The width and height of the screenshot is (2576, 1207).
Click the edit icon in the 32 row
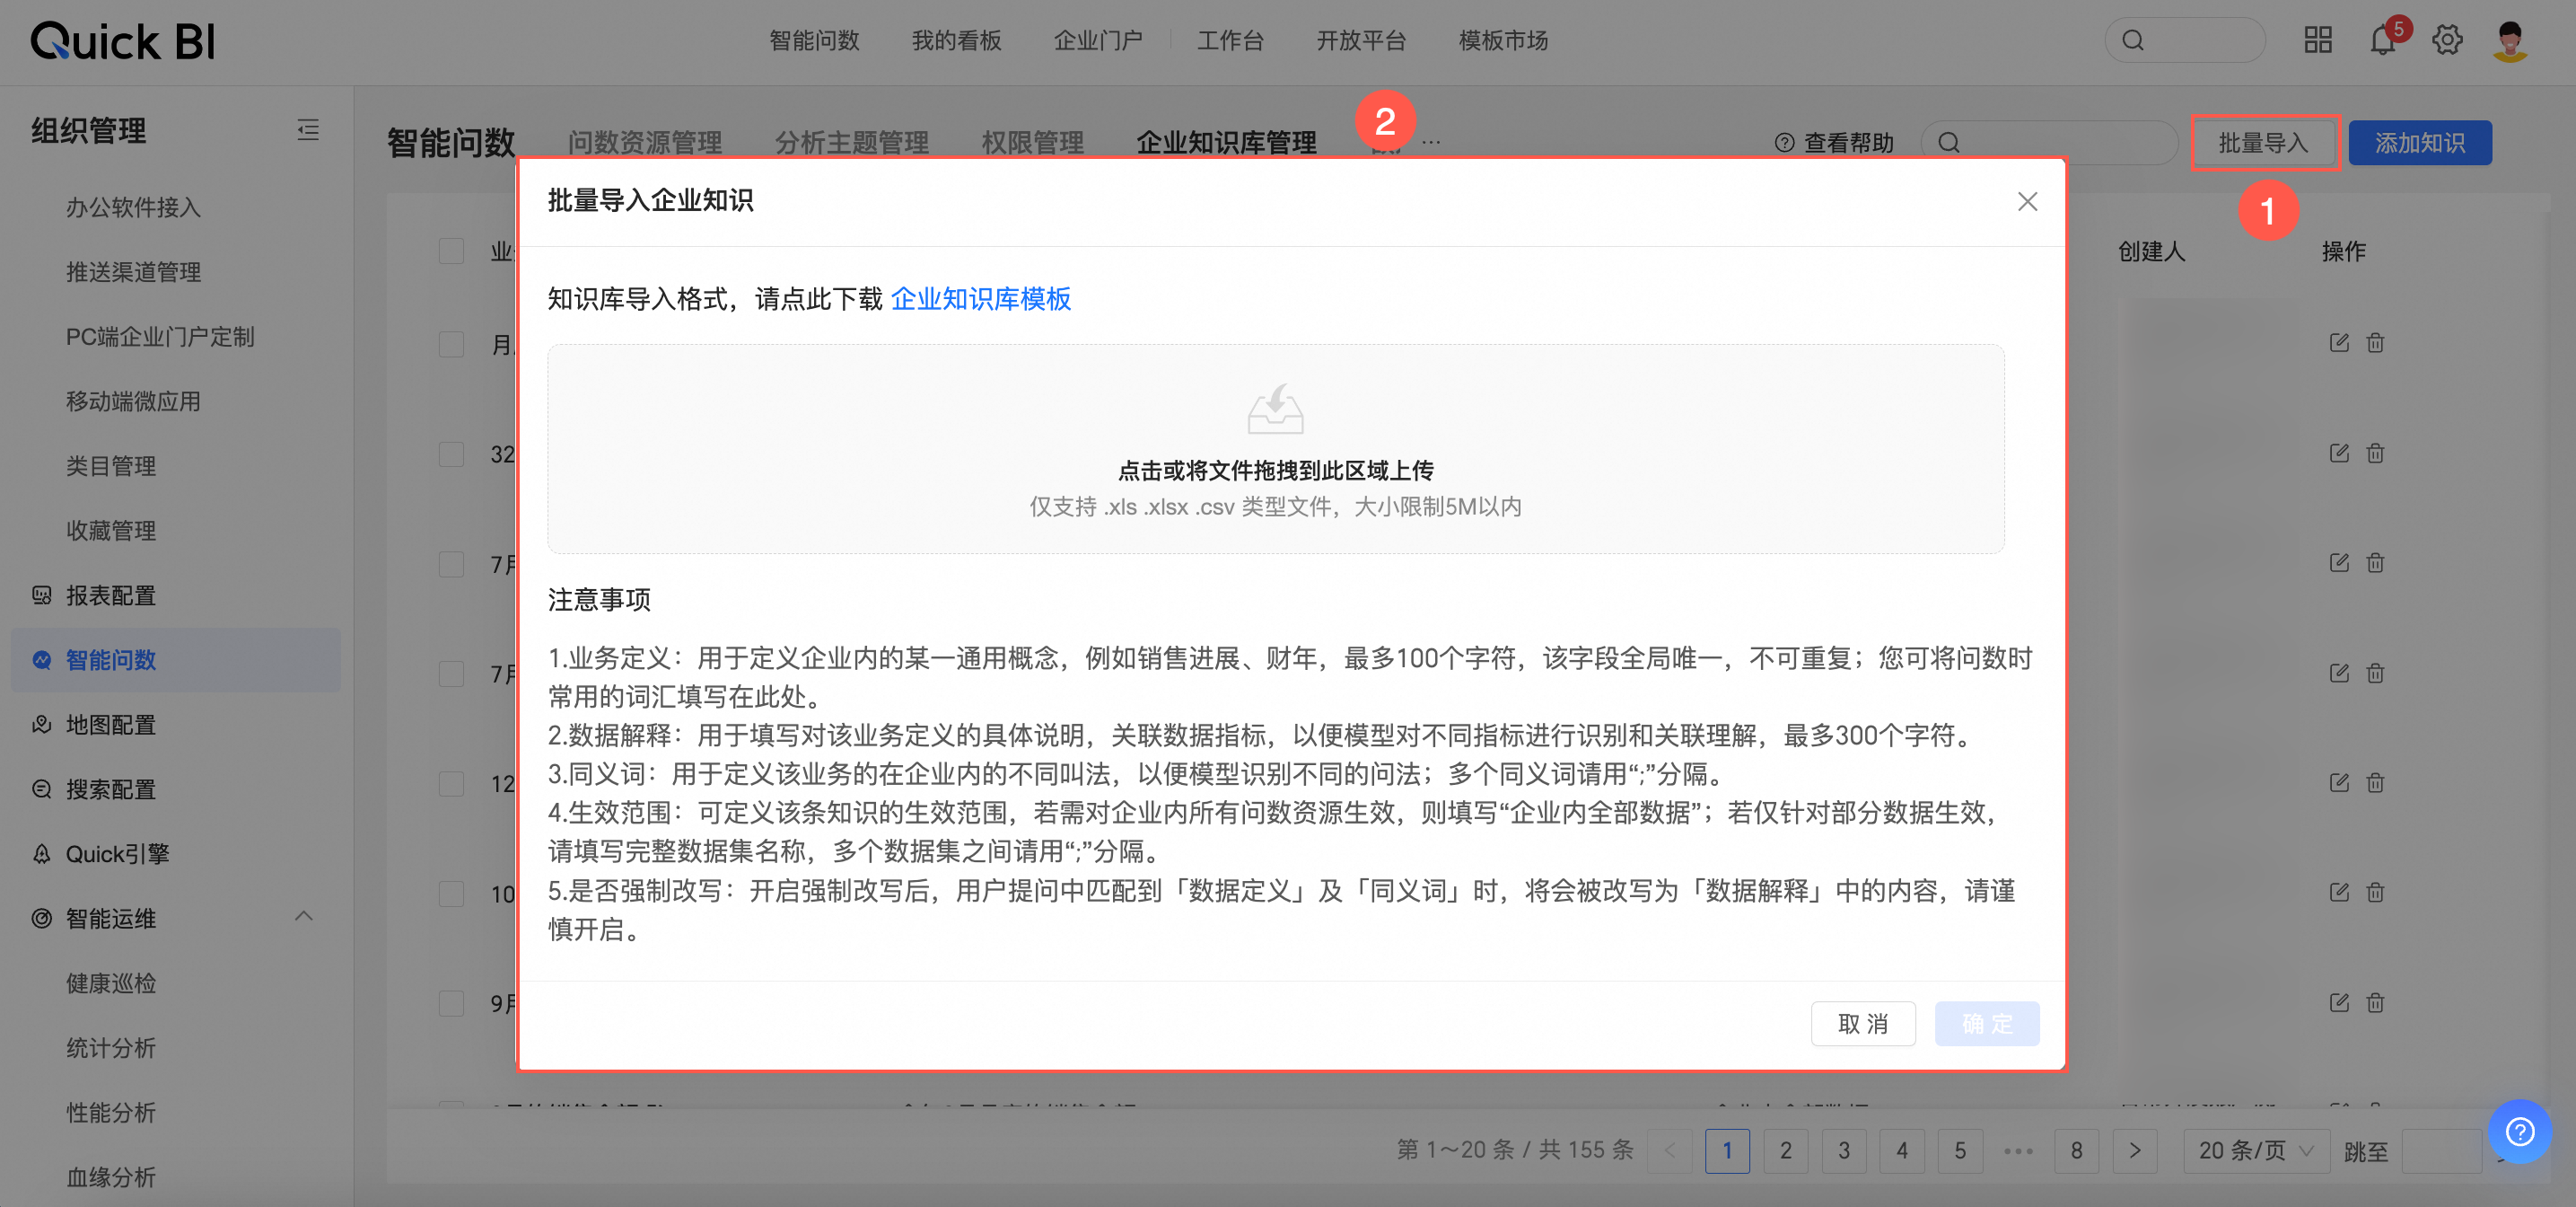pos(2339,454)
